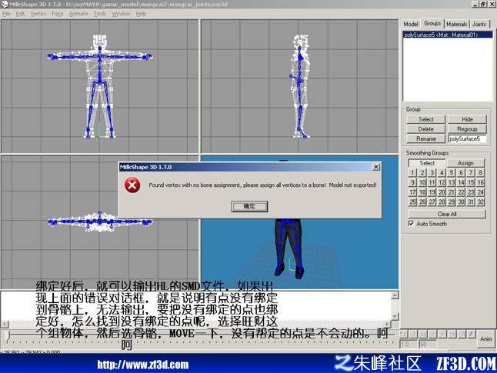Open the Vertex menu
The height and width of the screenshot is (373, 497).
click(x=38, y=14)
